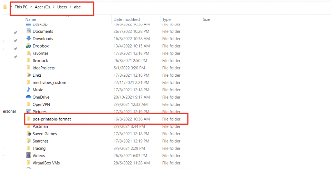This screenshot has width=334, height=169.
Task: Select the VirtualBox VMs folder icon
Action: click(x=29, y=163)
